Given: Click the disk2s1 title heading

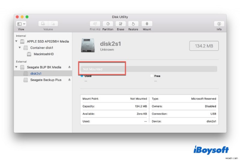Looking at the screenshot, I should 110,44.
